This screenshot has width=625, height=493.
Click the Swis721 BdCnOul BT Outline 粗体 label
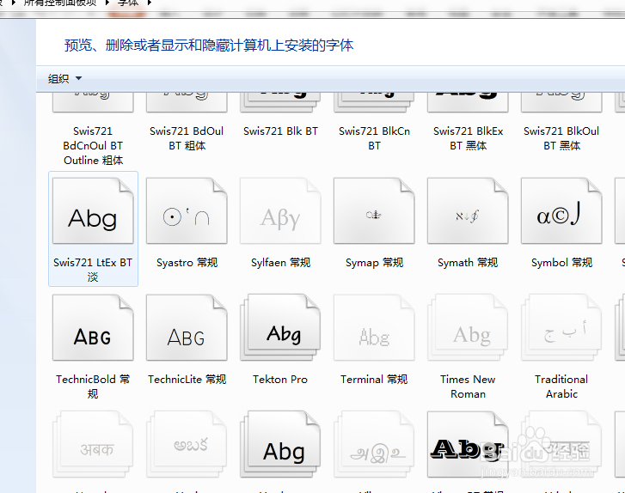(93, 146)
